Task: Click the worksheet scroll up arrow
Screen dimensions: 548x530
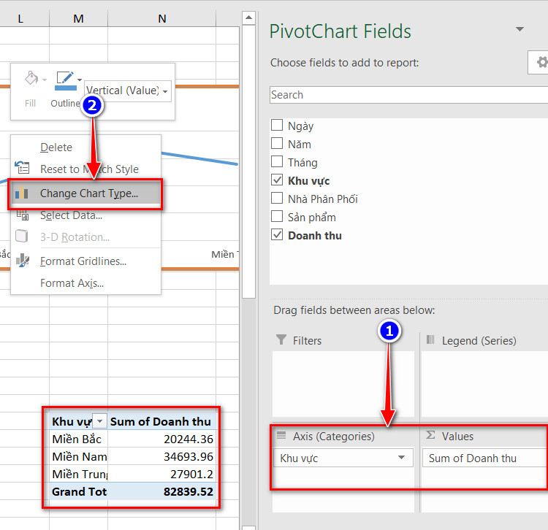Action: (x=248, y=18)
